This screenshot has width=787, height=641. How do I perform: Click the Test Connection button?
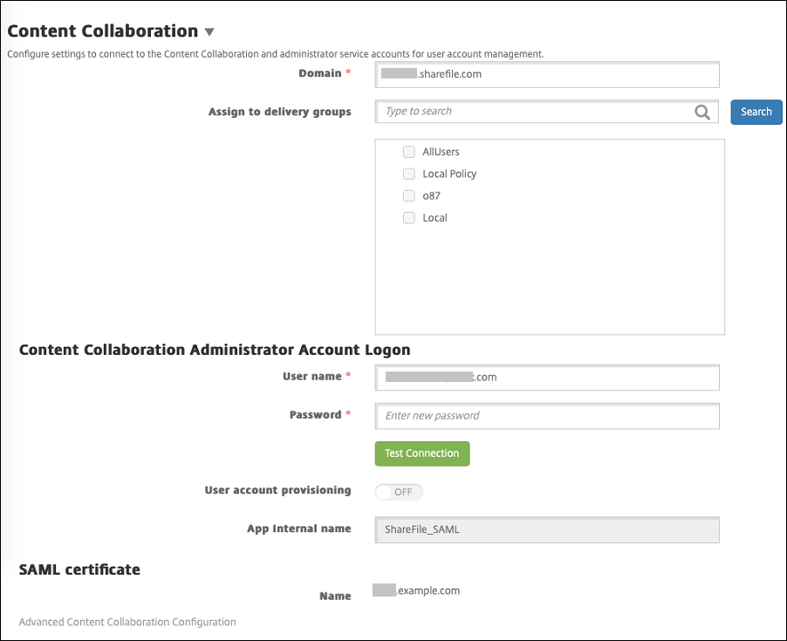pos(422,453)
